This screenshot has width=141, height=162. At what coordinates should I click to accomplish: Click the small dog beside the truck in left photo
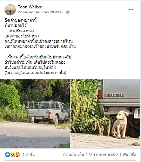[x=33, y=120]
